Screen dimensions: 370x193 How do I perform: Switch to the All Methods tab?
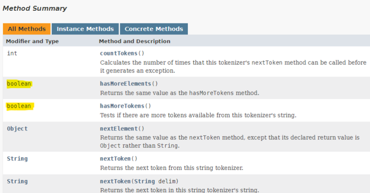[x=27, y=29]
